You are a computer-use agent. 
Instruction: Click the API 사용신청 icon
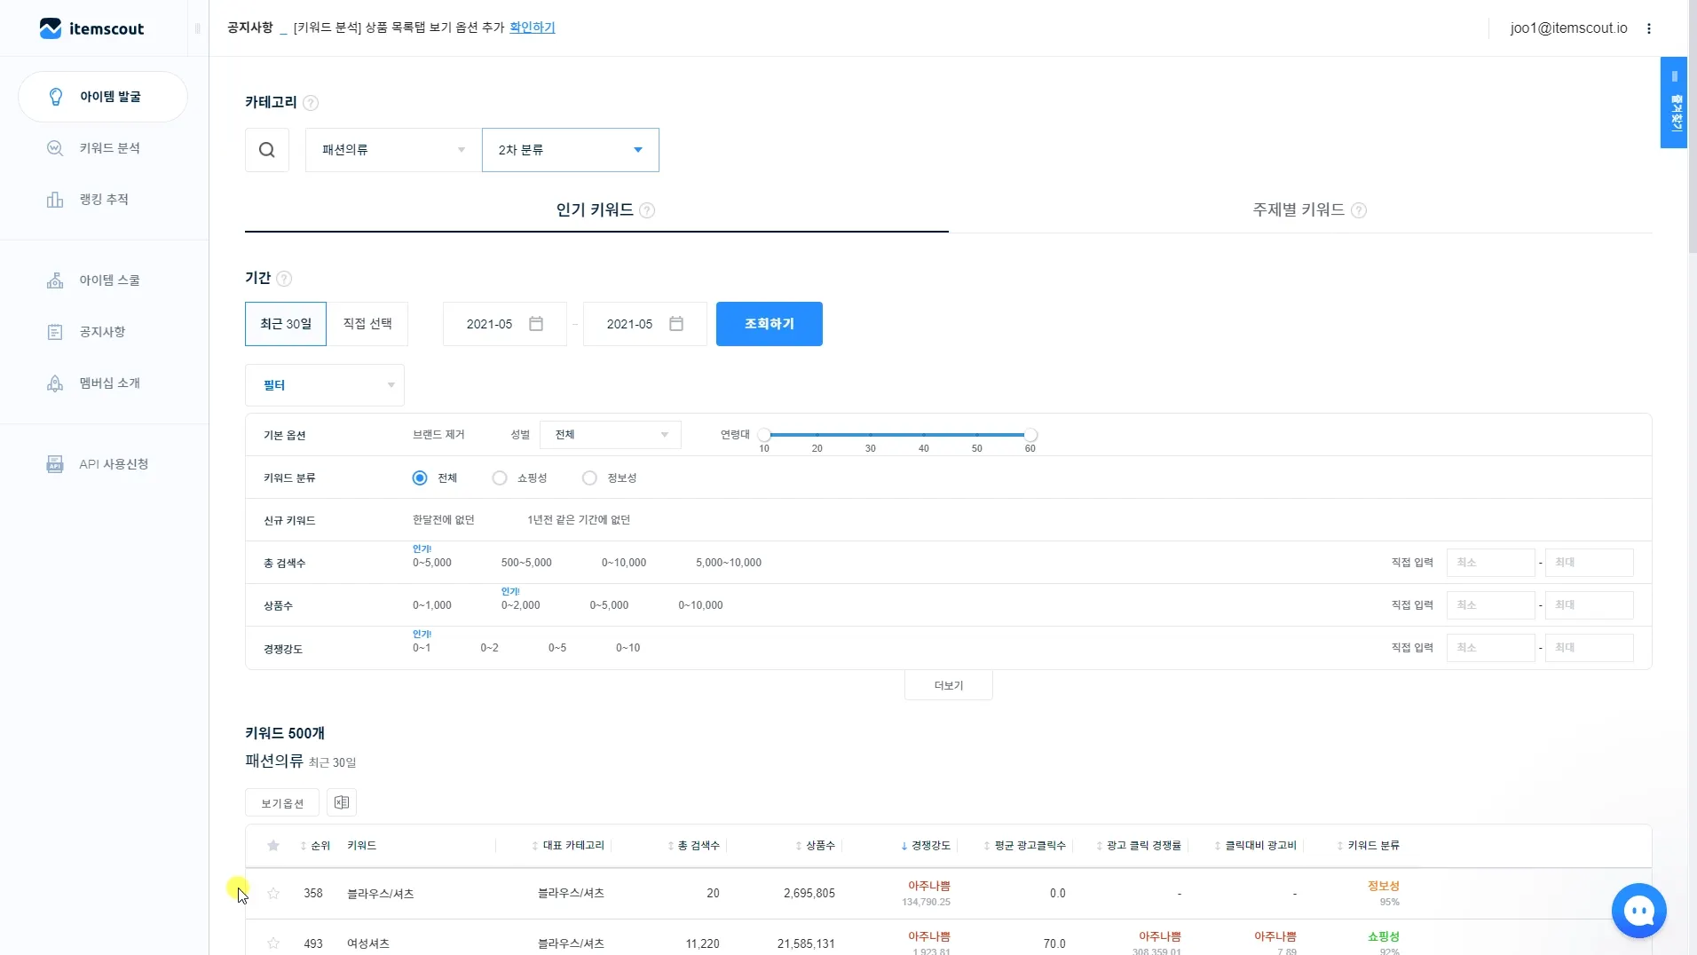(x=55, y=464)
